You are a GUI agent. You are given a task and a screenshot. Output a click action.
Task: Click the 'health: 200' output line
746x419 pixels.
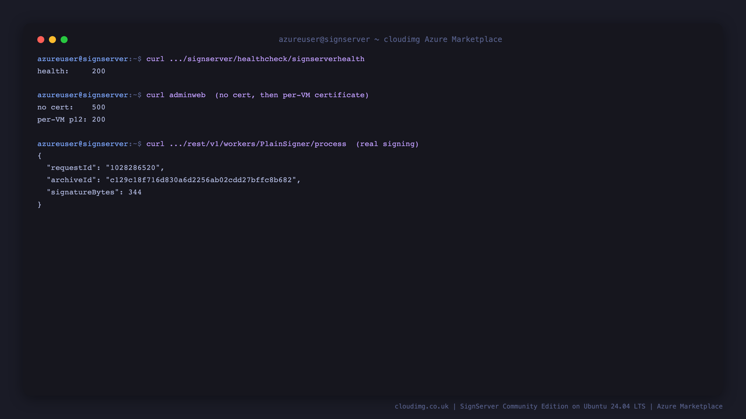71,71
